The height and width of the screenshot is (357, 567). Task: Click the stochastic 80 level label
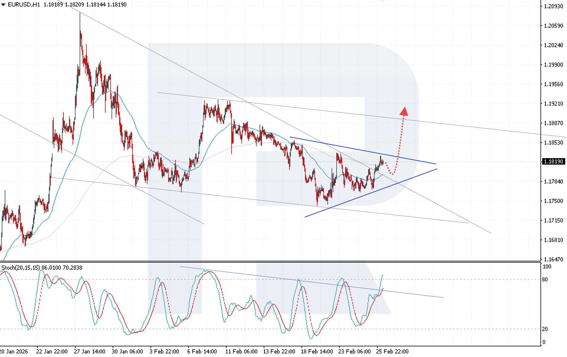coord(545,279)
